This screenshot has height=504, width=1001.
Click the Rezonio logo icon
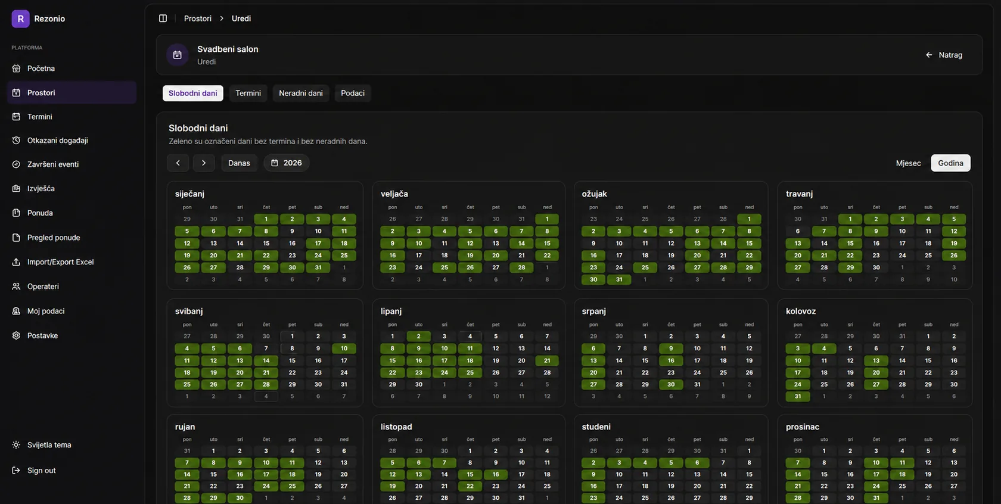pos(20,18)
